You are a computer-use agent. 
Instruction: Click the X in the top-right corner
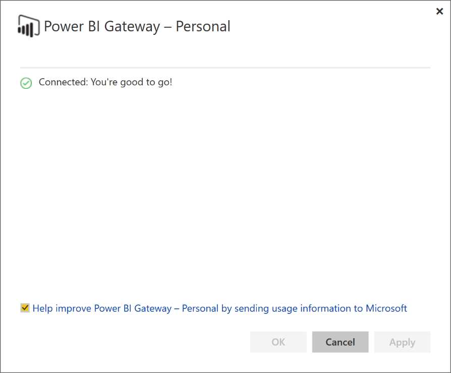[x=439, y=11]
